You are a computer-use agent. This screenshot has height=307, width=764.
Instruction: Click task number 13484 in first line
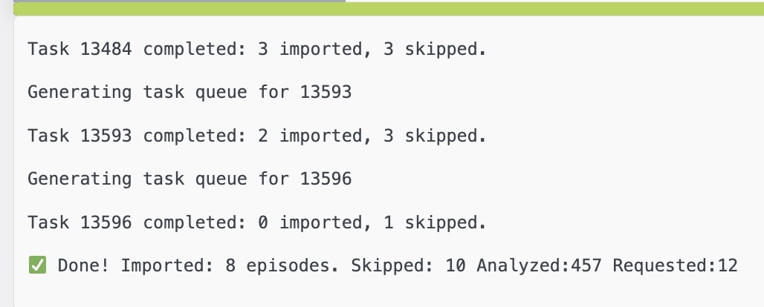[x=106, y=49]
